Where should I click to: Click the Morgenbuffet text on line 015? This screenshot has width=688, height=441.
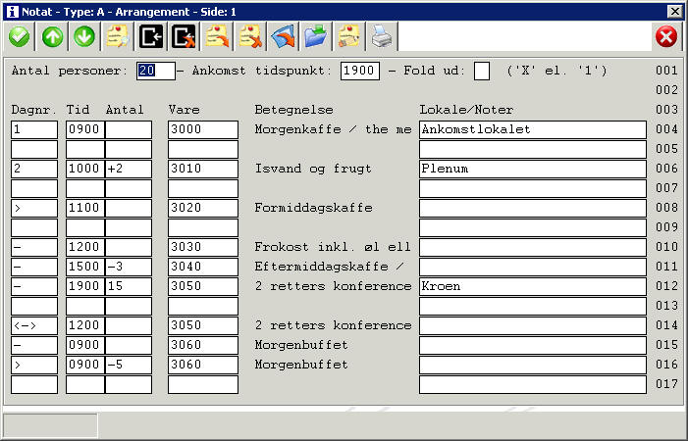pos(301,345)
